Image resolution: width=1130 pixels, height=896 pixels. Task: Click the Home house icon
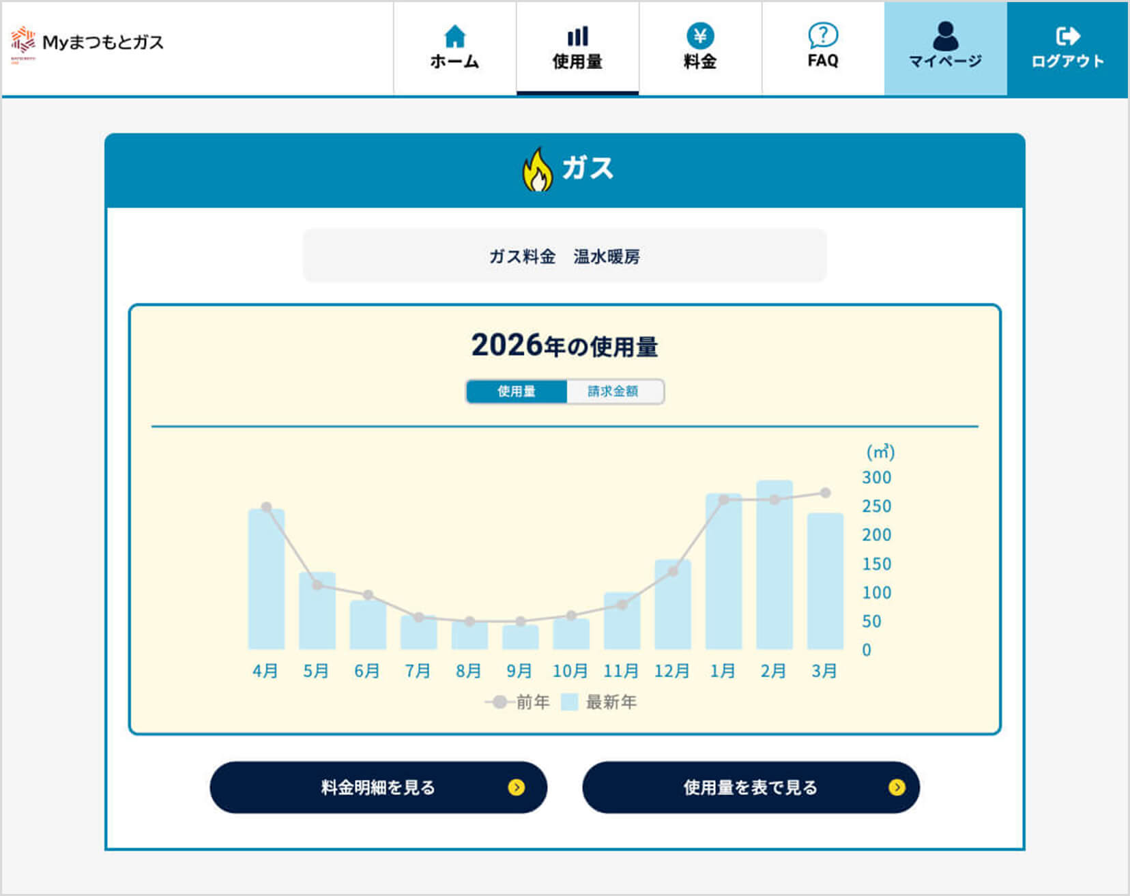point(454,36)
